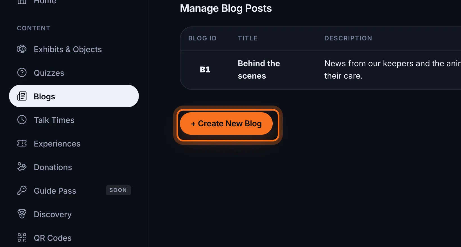Click the CONTENT section label

coord(33,28)
